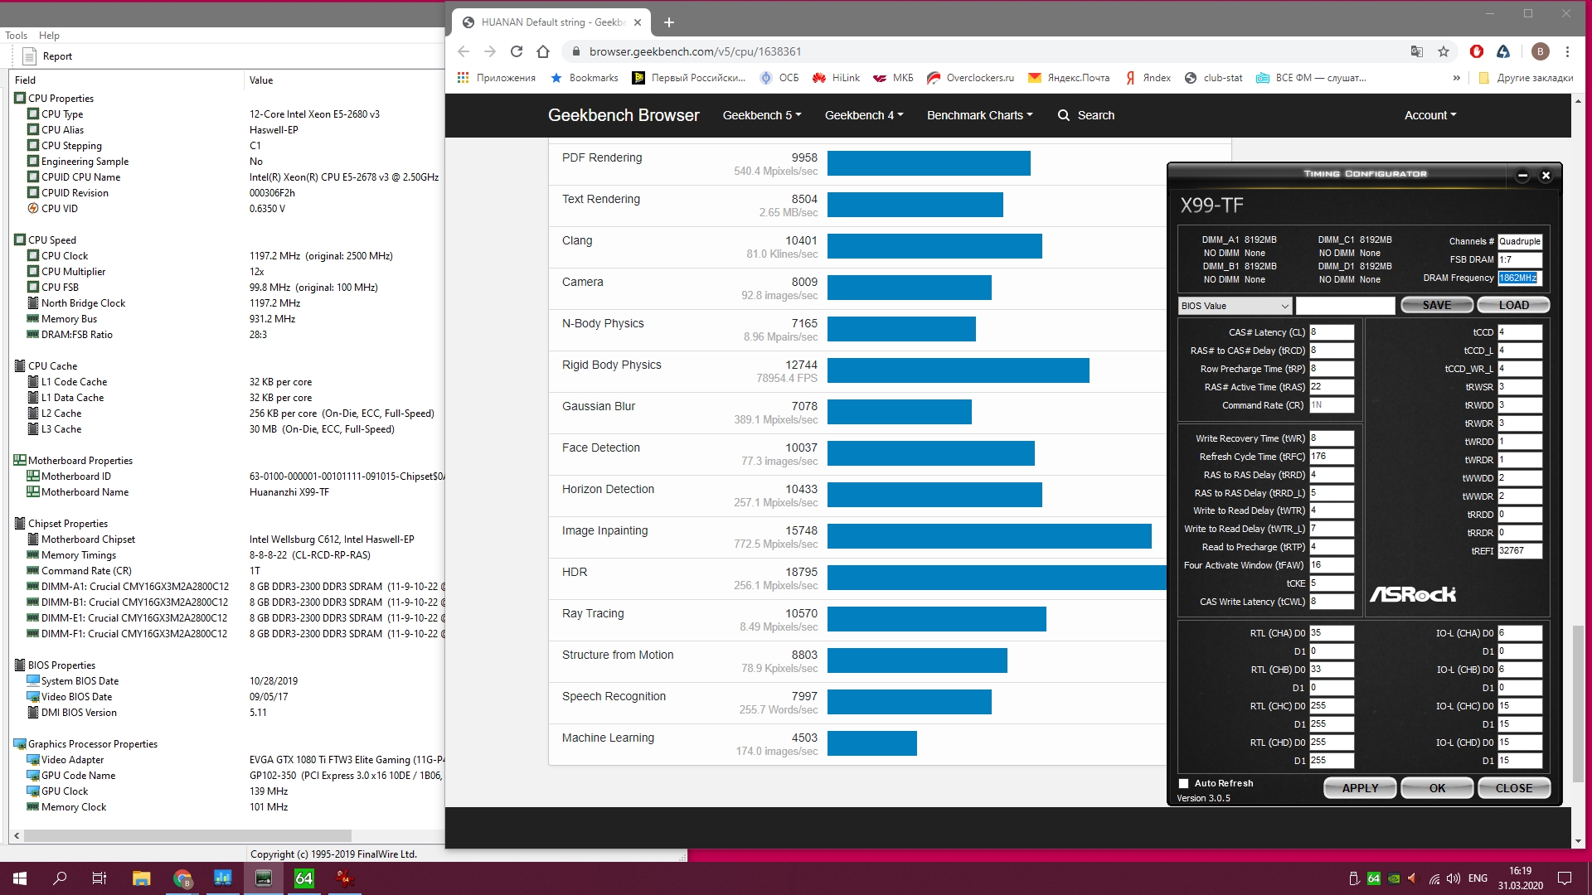Open new browser tab with plus icon

pos(669,22)
